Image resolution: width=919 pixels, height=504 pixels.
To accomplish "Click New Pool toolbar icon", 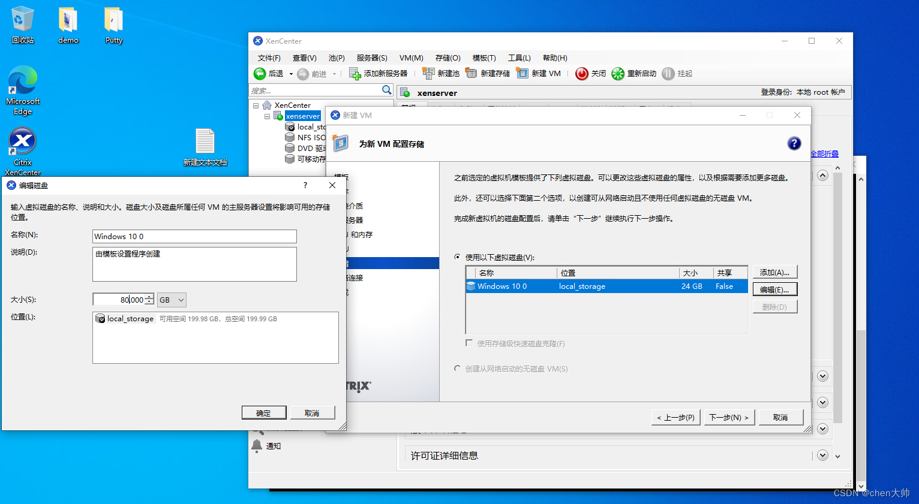I will (x=428, y=73).
